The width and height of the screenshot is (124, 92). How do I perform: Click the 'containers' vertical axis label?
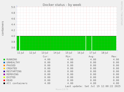coord(3,28)
